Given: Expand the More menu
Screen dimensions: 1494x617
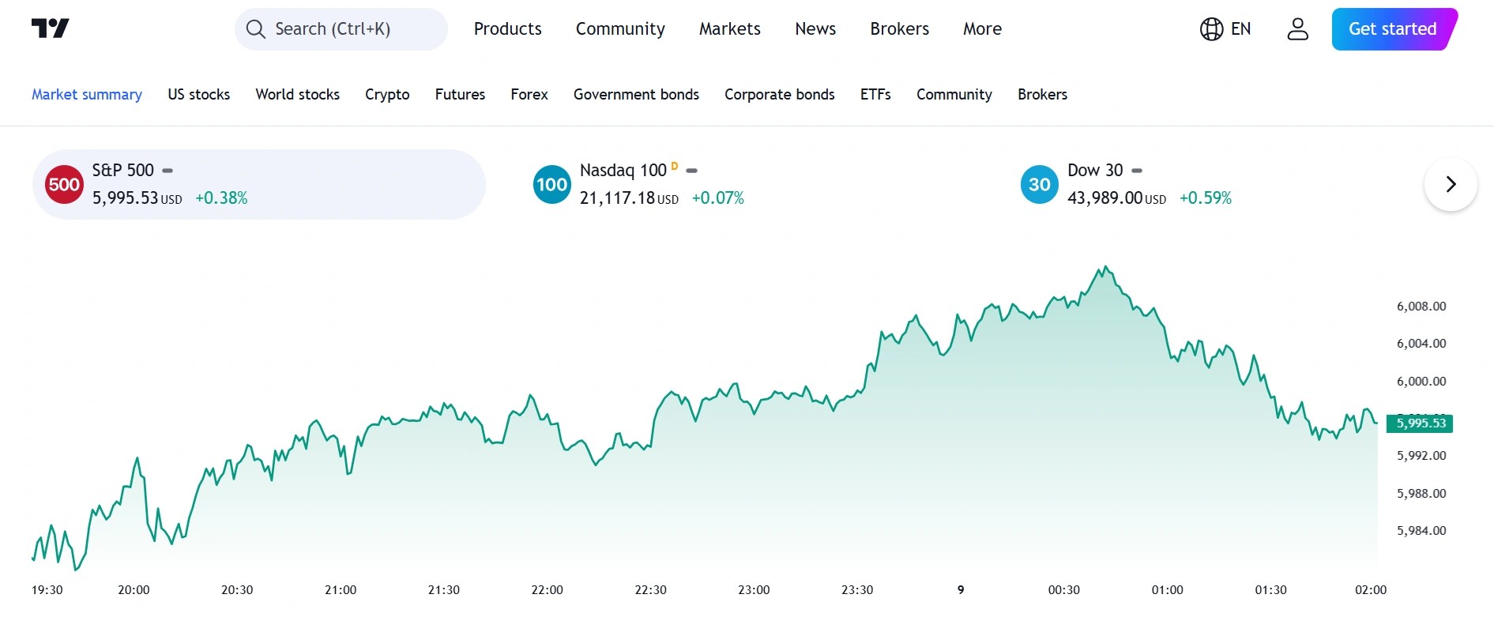Looking at the screenshot, I should click(x=982, y=29).
